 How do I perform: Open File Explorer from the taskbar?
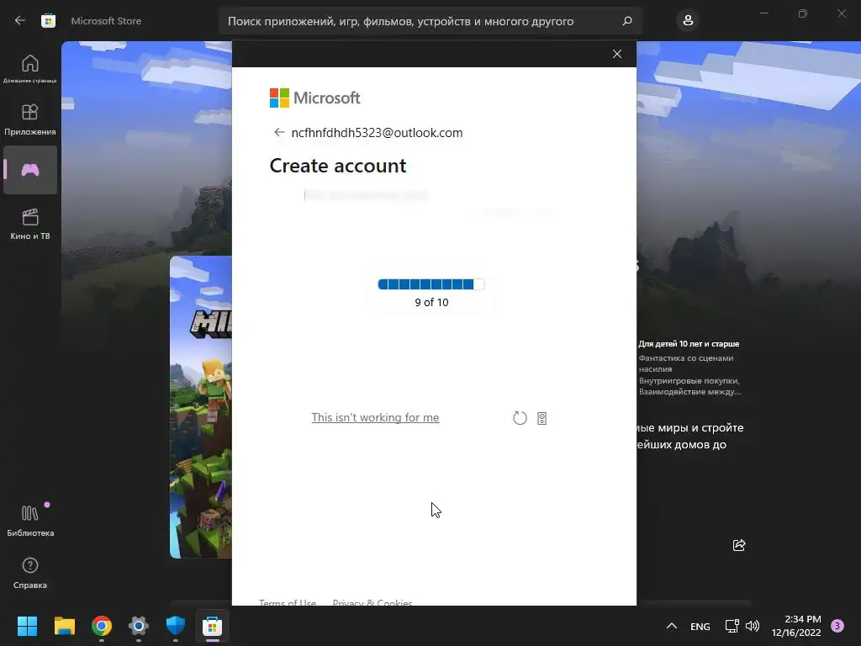point(64,626)
